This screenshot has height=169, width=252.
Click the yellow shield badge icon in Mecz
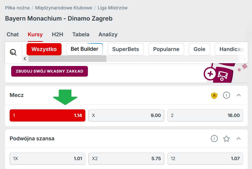tap(214, 95)
